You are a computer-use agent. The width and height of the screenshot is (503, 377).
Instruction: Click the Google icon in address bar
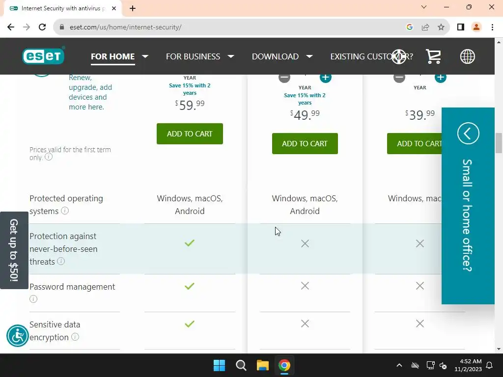(x=409, y=27)
